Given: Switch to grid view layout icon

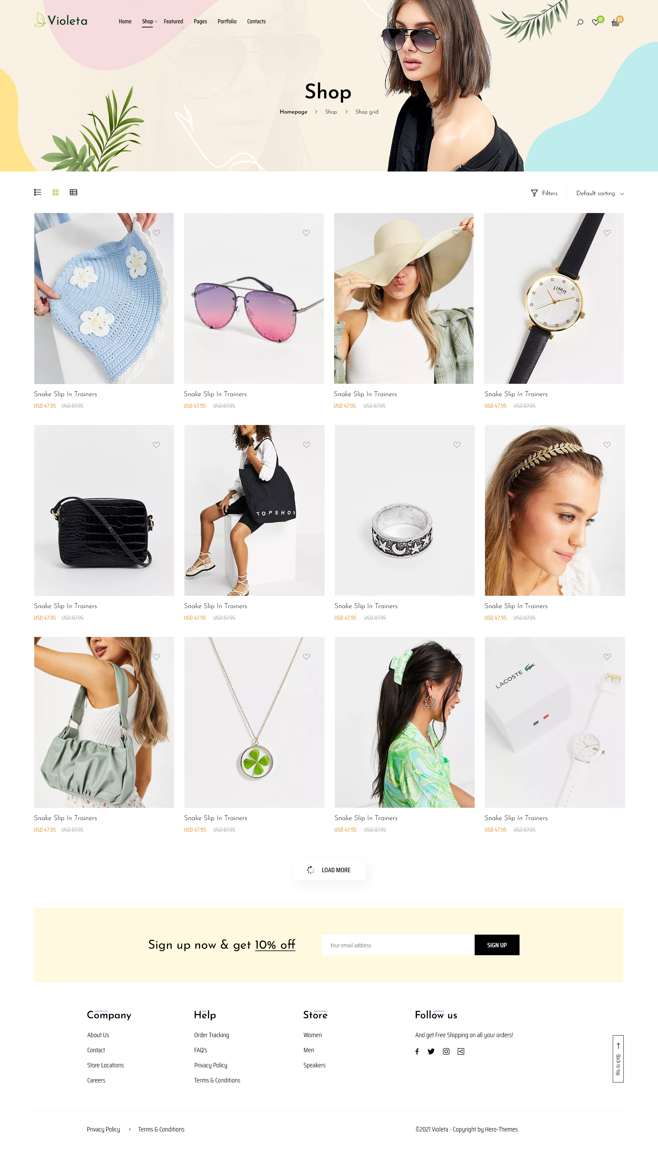Looking at the screenshot, I should point(56,192).
